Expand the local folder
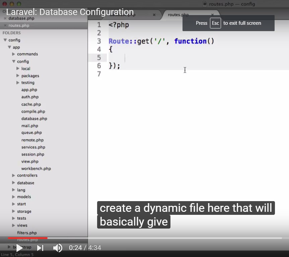The image size is (289, 257). [x=18, y=68]
